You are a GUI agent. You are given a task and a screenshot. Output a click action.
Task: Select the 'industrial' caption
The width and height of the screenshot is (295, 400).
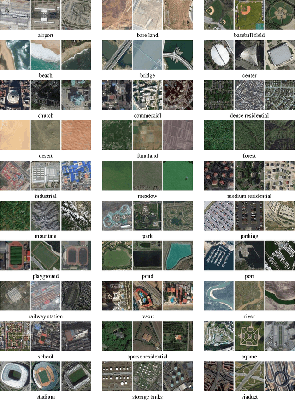click(x=46, y=196)
